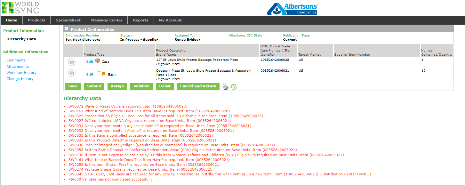Open the Reports menu
The image size is (465, 185).
point(140,20)
